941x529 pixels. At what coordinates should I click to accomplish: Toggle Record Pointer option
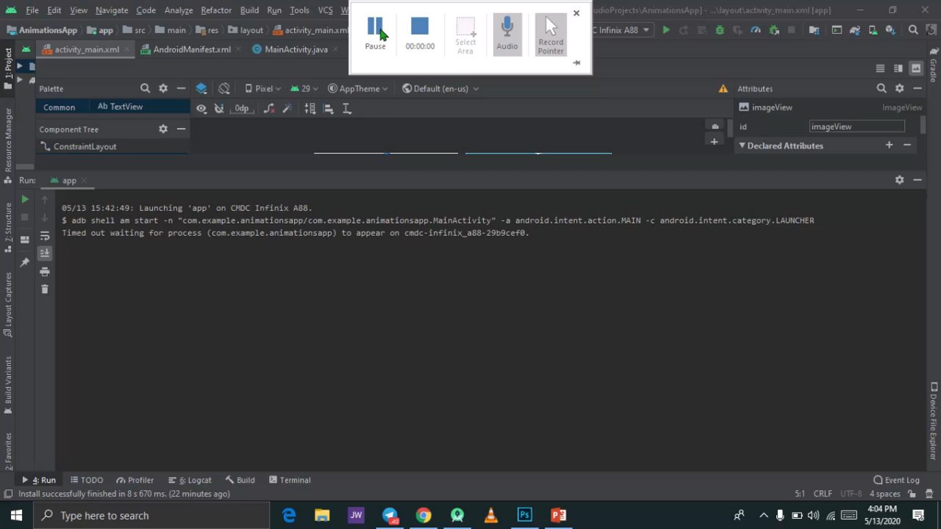pyautogui.click(x=551, y=35)
